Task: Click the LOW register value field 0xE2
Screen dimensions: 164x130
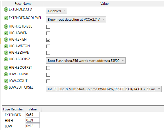Action: pos(33,126)
